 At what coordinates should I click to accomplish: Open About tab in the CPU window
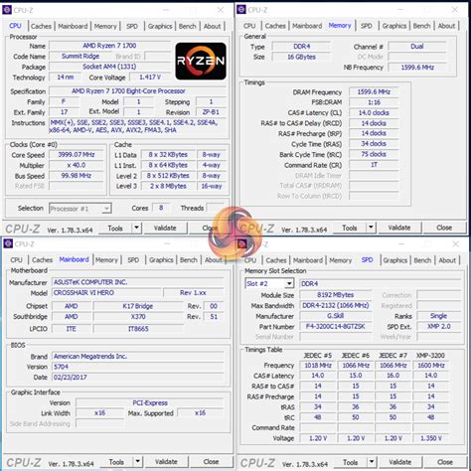coord(212,26)
